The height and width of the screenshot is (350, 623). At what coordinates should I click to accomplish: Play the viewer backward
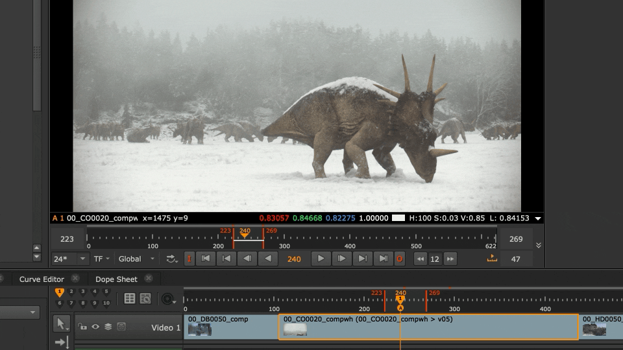[268, 259]
